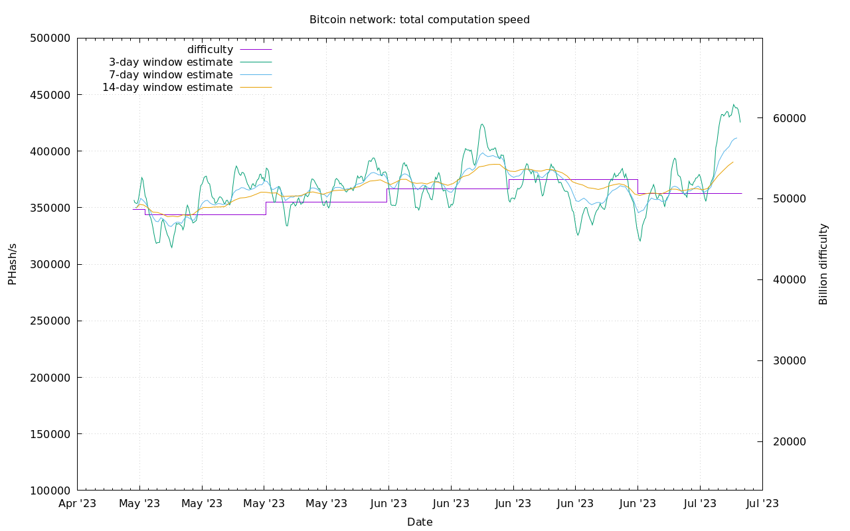Click the chart title 'Bitcoin network: total computation speed'
850x531 pixels.
[420, 20]
